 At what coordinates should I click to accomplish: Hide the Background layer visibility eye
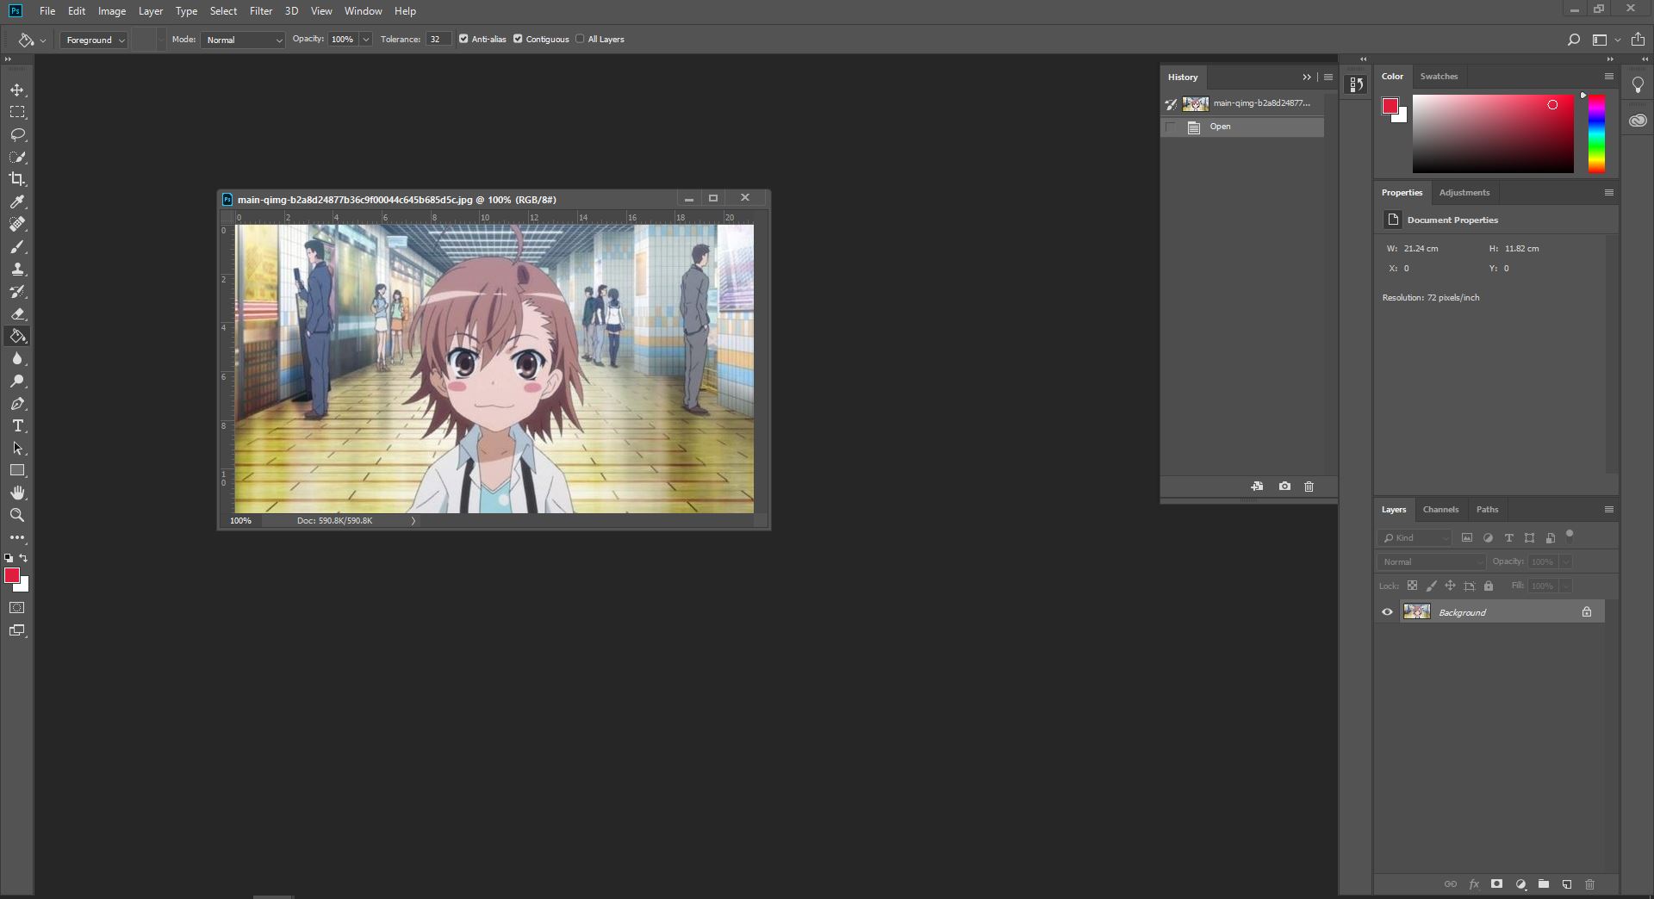(x=1387, y=612)
